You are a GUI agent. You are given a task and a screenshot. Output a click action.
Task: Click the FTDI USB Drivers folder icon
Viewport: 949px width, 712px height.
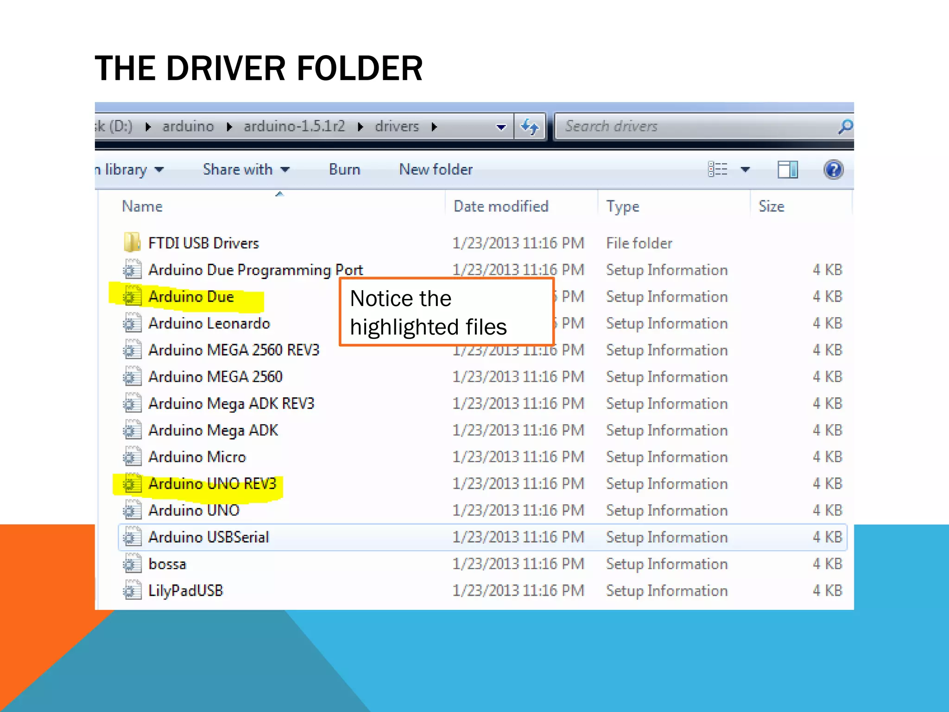pos(132,242)
